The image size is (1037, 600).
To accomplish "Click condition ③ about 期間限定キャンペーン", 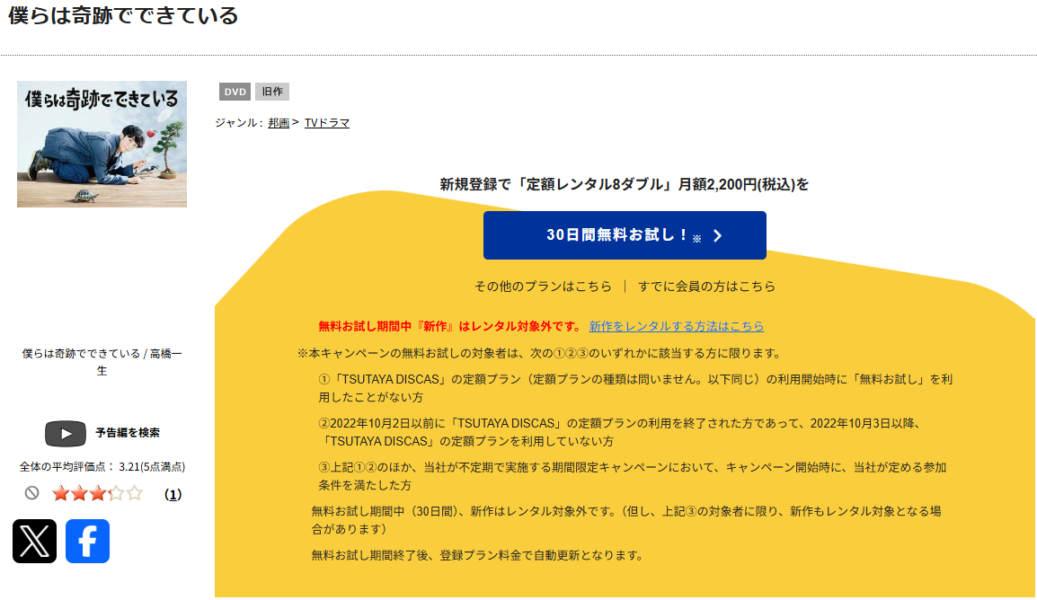I will click(x=633, y=476).
